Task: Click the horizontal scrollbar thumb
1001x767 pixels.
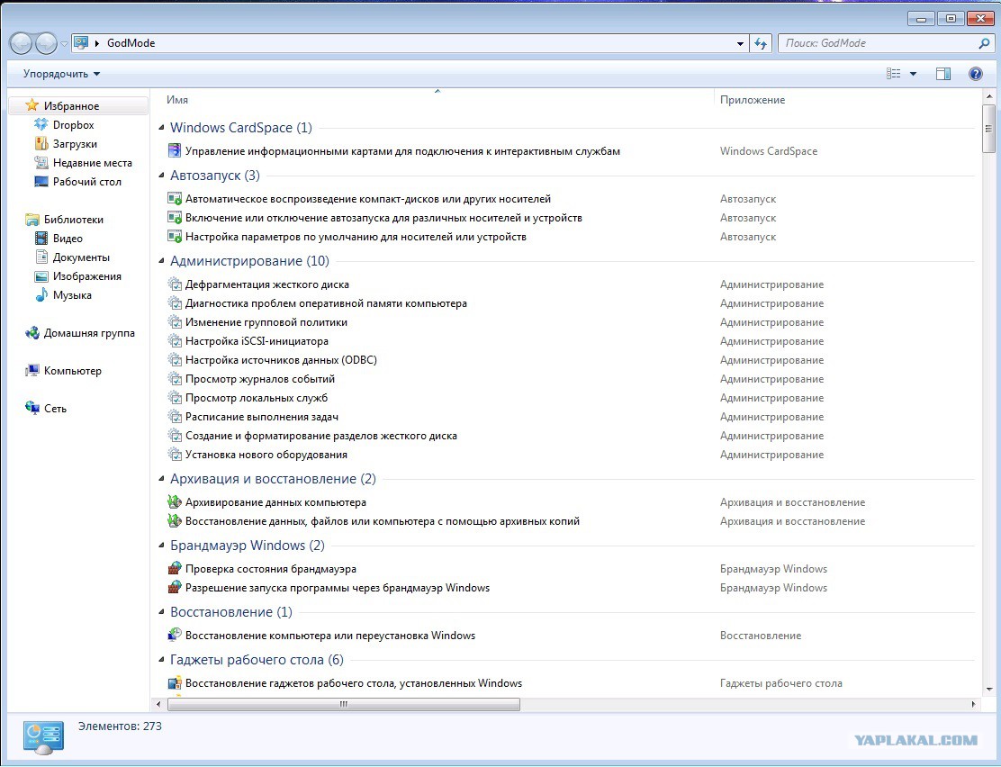Action: point(344,704)
